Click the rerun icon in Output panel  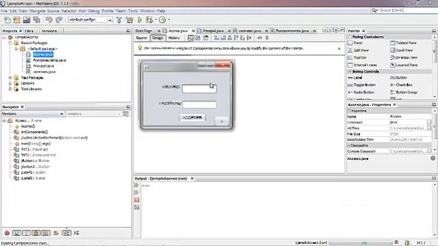137,185
